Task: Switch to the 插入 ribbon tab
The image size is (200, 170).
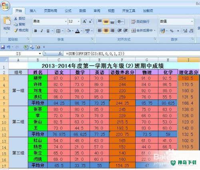Action: 33,11
